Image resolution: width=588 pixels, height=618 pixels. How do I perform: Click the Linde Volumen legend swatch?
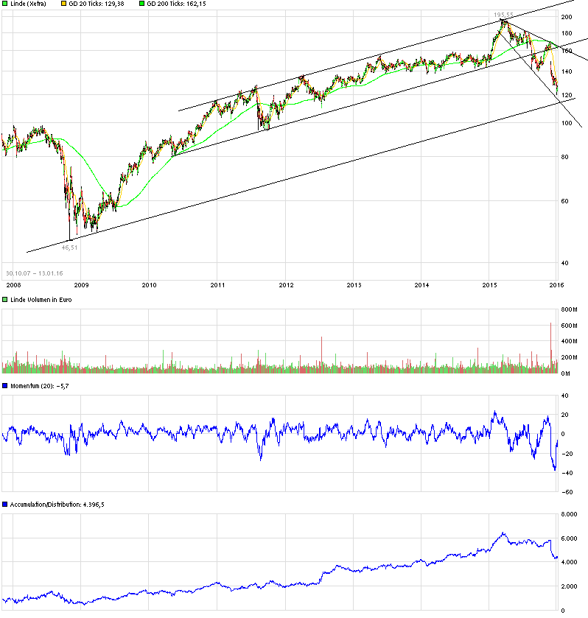coord(4,300)
